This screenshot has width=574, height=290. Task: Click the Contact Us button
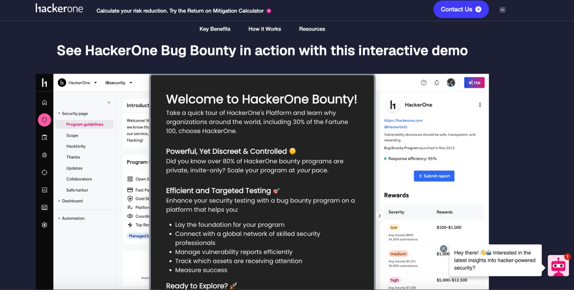coord(461,9)
